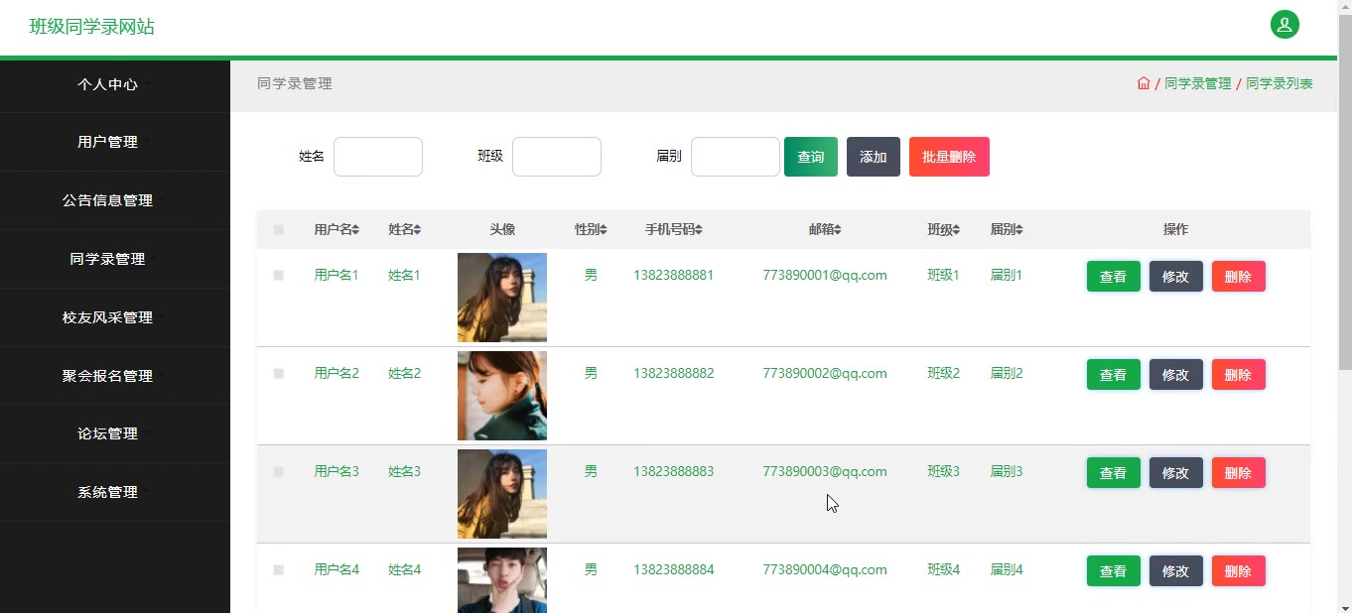The width and height of the screenshot is (1352, 613).
Task: Sort by 邮箱 column arrows
Action: coord(837,230)
